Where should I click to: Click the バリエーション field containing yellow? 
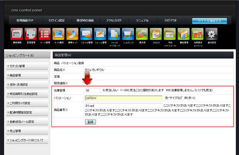pos(123,98)
